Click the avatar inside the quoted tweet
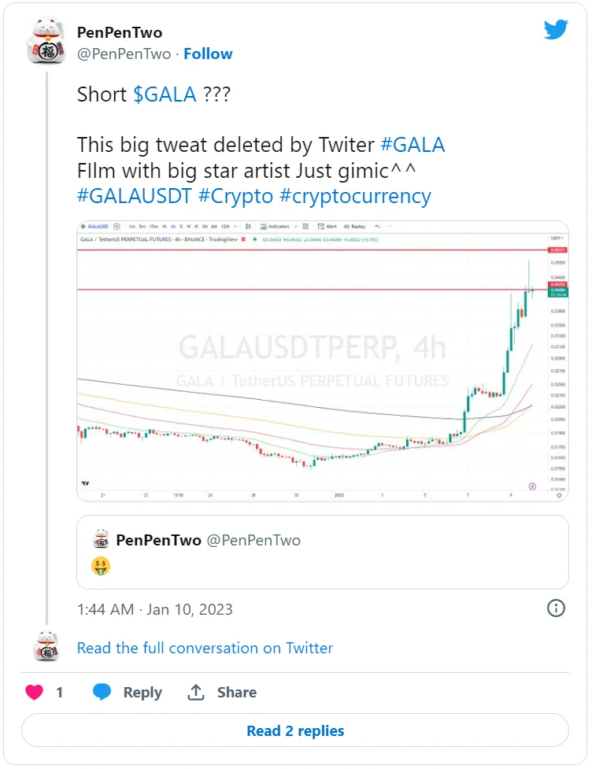The image size is (592, 769). click(x=101, y=540)
